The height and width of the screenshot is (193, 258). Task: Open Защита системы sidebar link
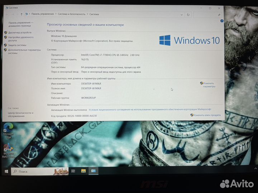click(x=17, y=45)
